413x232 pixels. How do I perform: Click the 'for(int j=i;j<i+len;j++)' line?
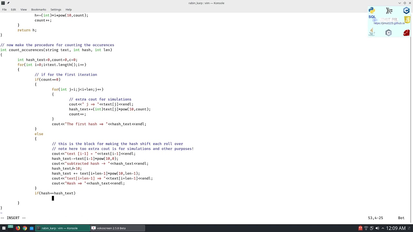coord(78,89)
